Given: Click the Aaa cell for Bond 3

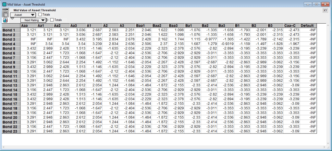Looking at the screenshot, I should 28,39.
